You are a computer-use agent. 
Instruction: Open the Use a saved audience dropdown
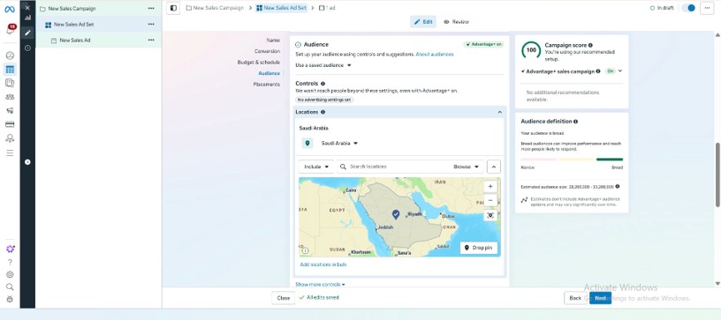[x=323, y=65]
